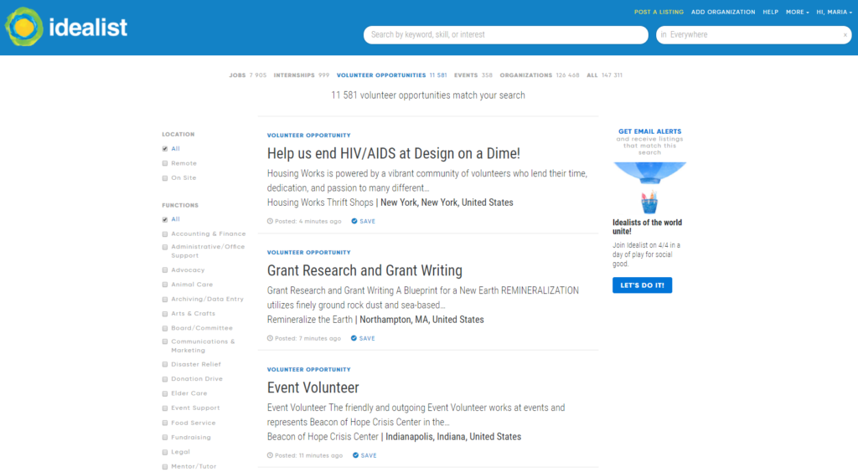Toggle the Elder Care filter

(165, 393)
